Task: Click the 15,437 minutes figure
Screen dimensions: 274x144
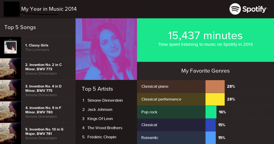Action: [x=205, y=36]
